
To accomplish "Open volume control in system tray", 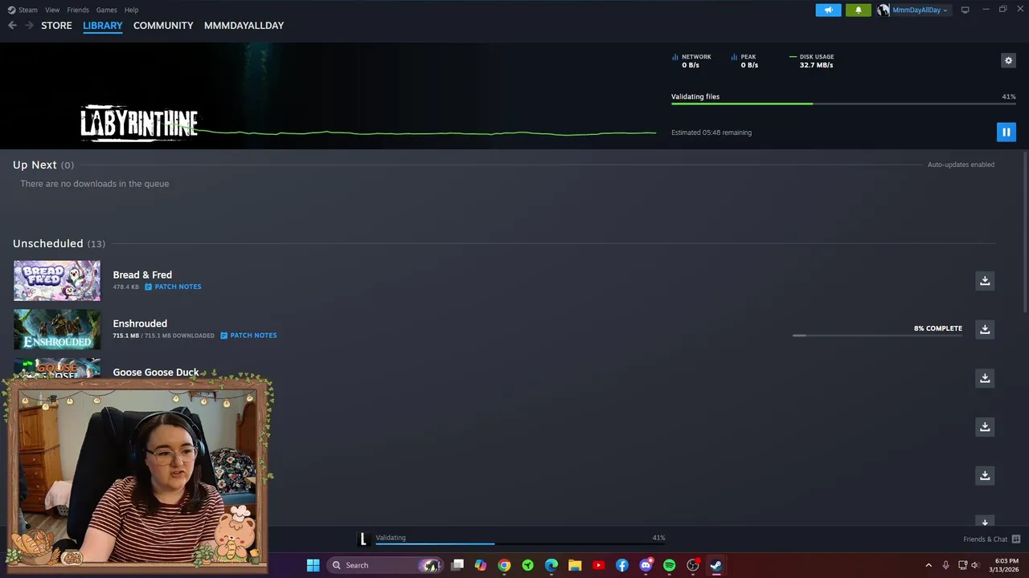I will click(x=975, y=565).
